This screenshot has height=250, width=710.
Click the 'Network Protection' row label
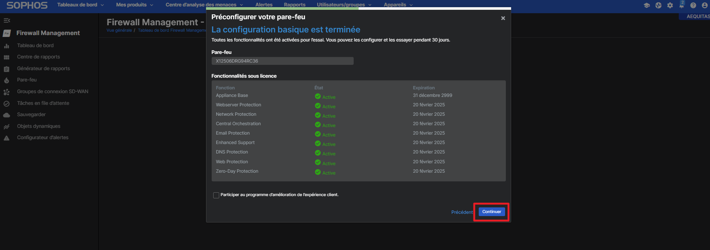pyautogui.click(x=236, y=114)
